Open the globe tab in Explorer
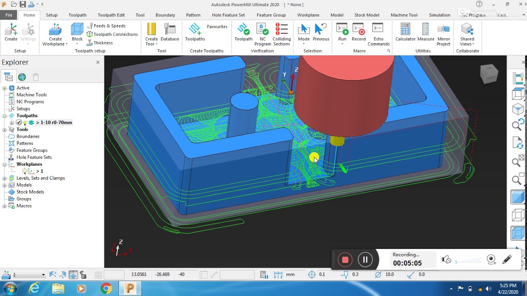The width and height of the screenshot is (527, 296). point(22,77)
